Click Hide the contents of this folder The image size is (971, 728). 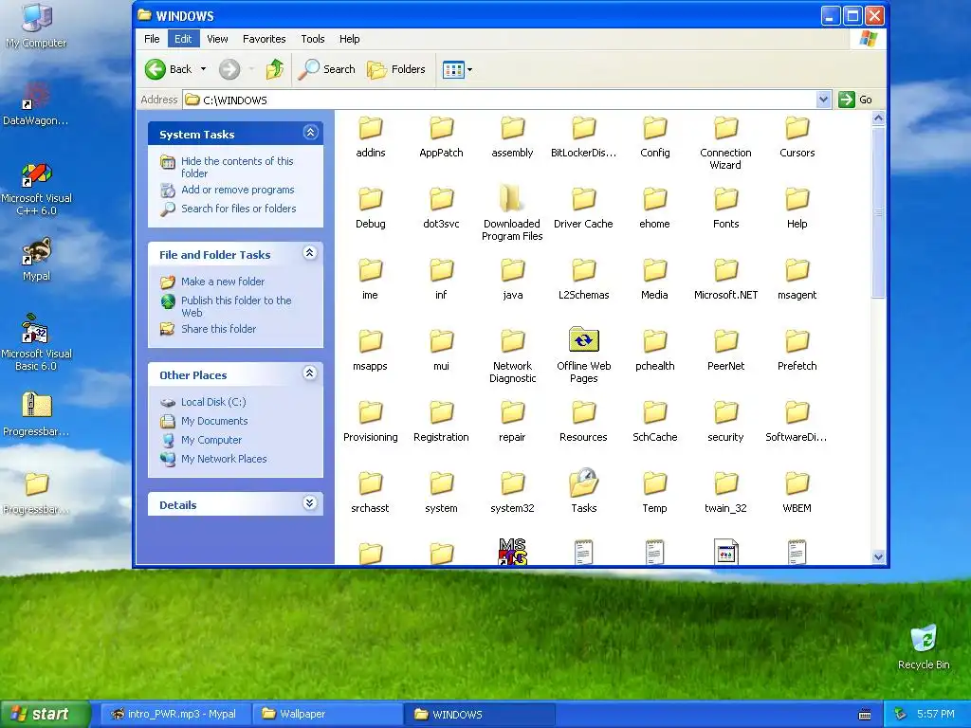(237, 167)
